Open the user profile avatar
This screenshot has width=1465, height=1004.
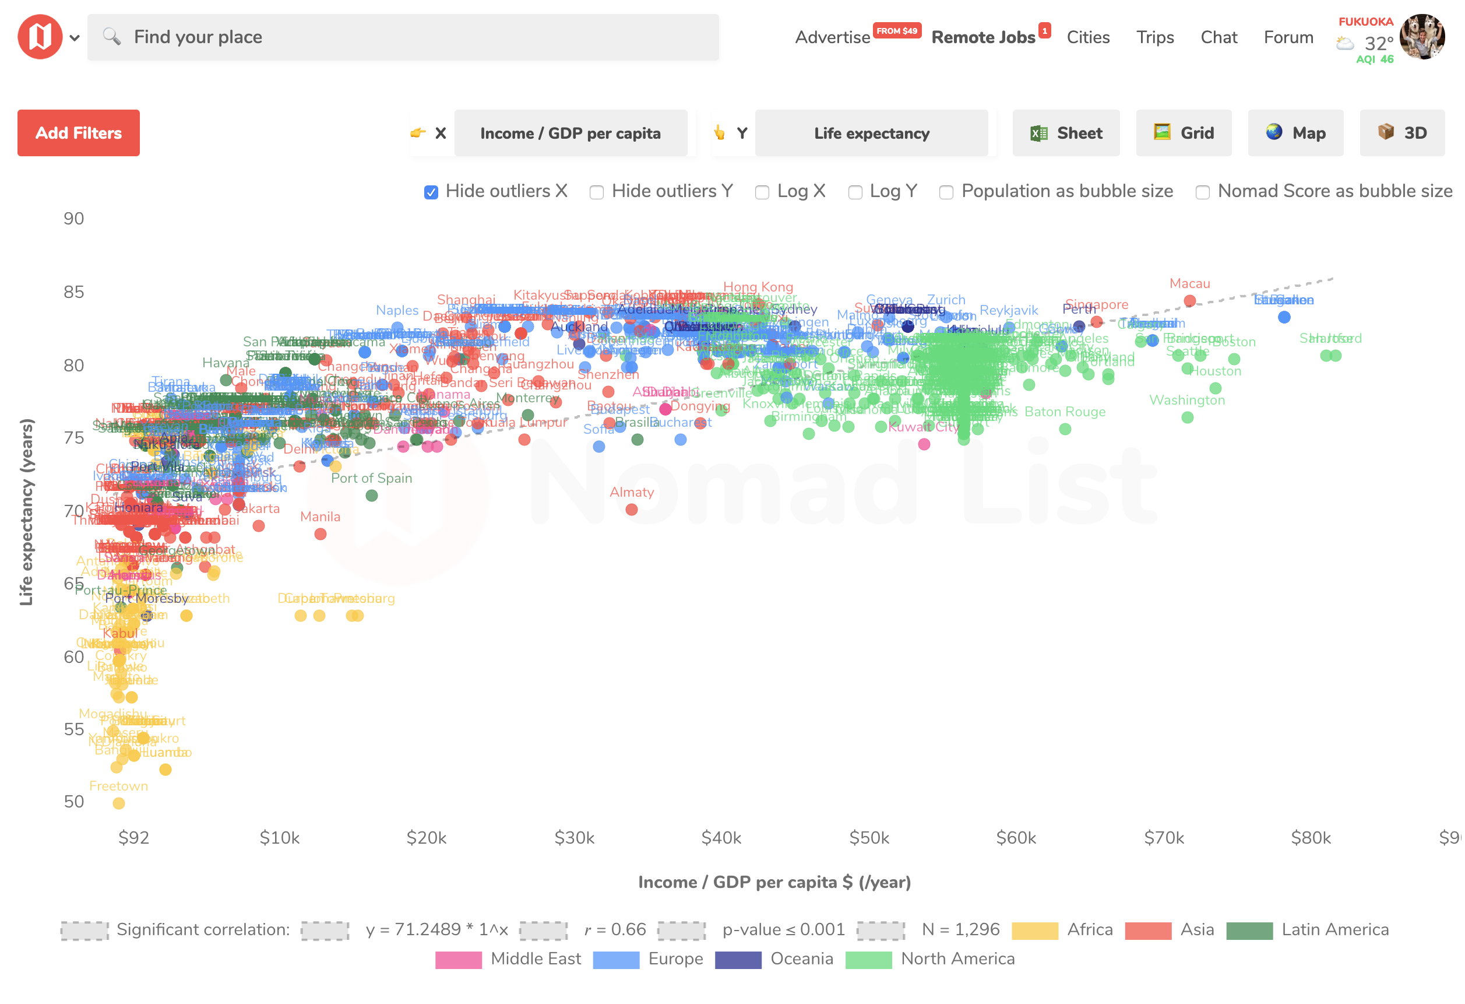(x=1421, y=37)
